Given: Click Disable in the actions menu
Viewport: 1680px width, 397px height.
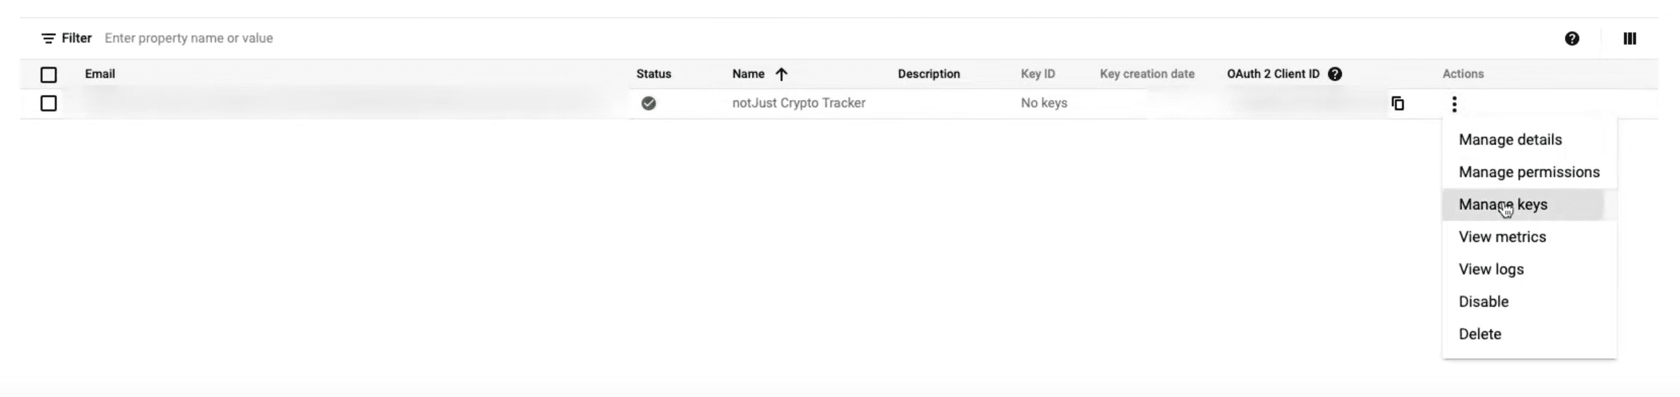Looking at the screenshot, I should coord(1484,301).
